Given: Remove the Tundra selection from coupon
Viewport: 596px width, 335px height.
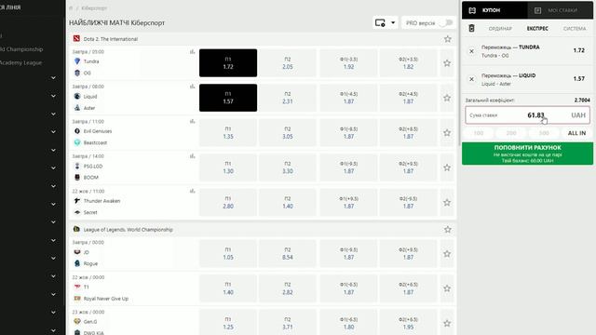Looking at the screenshot, I should coord(472,51).
